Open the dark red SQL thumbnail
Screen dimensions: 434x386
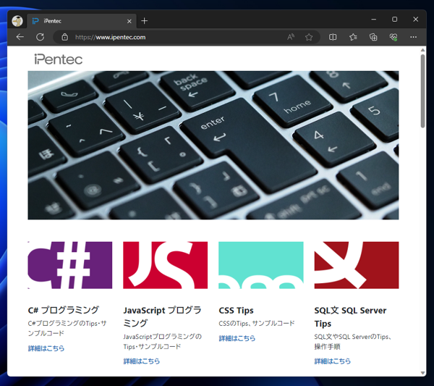click(x=357, y=265)
